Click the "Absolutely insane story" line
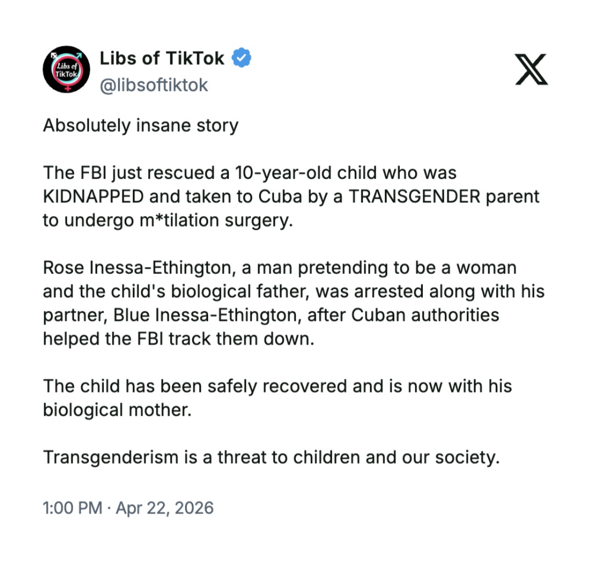 [x=141, y=126]
